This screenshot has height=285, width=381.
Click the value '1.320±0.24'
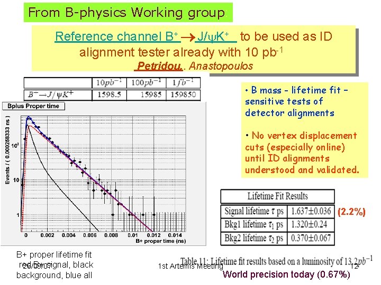pyautogui.click(x=309, y=225)
